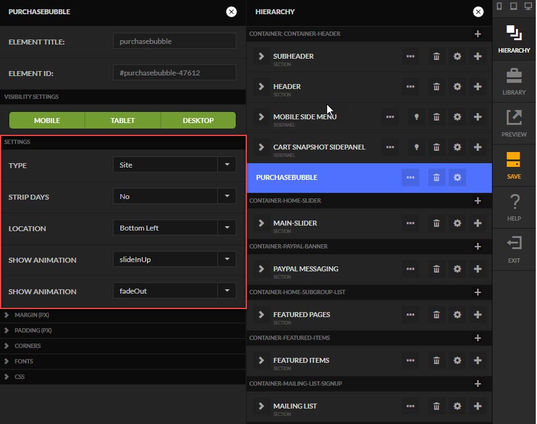The width and height of the screenshot is (537, 424).
Task: Add section to Container-Paypal-Banner
Action: click(x=477, y=247)
